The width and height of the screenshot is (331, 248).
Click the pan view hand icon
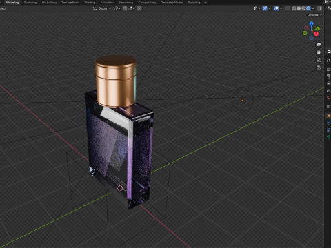click(319, 52)
